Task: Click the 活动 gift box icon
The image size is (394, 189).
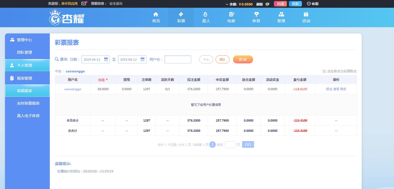Action: click(x=306, y=14)
